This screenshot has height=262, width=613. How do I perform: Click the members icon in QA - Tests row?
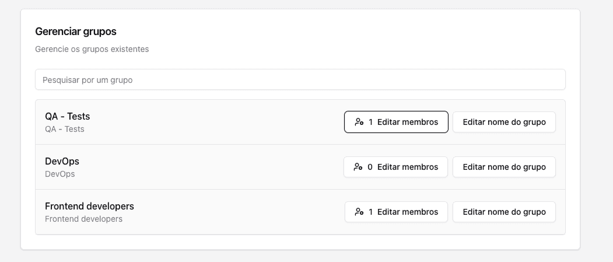(x=359, y=123)
